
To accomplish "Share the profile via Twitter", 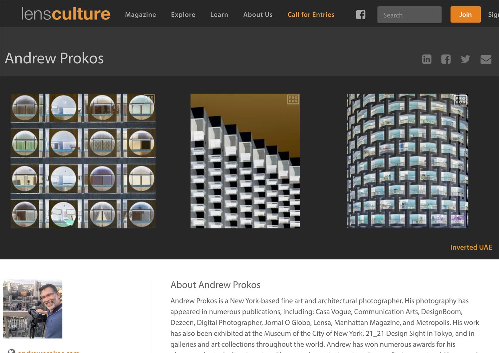I will coord(465,59).
